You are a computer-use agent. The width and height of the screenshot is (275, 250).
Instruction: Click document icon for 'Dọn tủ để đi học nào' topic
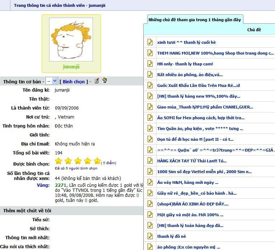coord(150,139)
